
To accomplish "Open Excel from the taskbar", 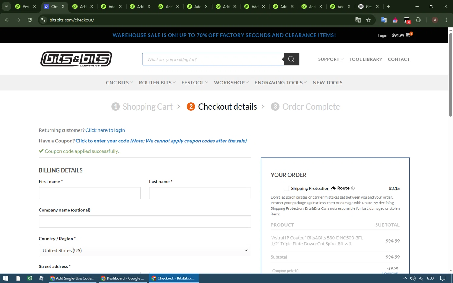I will 30,278.
